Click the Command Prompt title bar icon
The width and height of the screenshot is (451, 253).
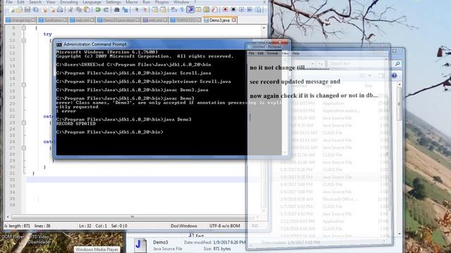pos(59,44)
